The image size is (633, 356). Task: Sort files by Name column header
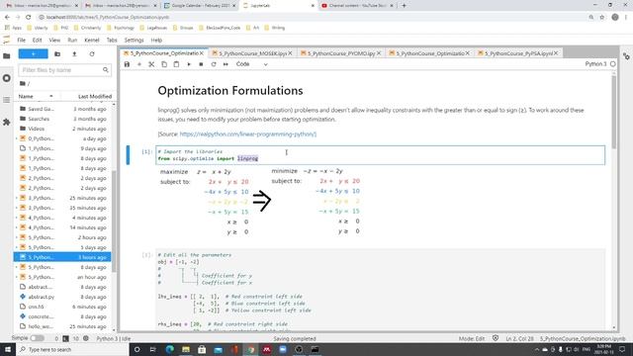click(x=36, y=96)
